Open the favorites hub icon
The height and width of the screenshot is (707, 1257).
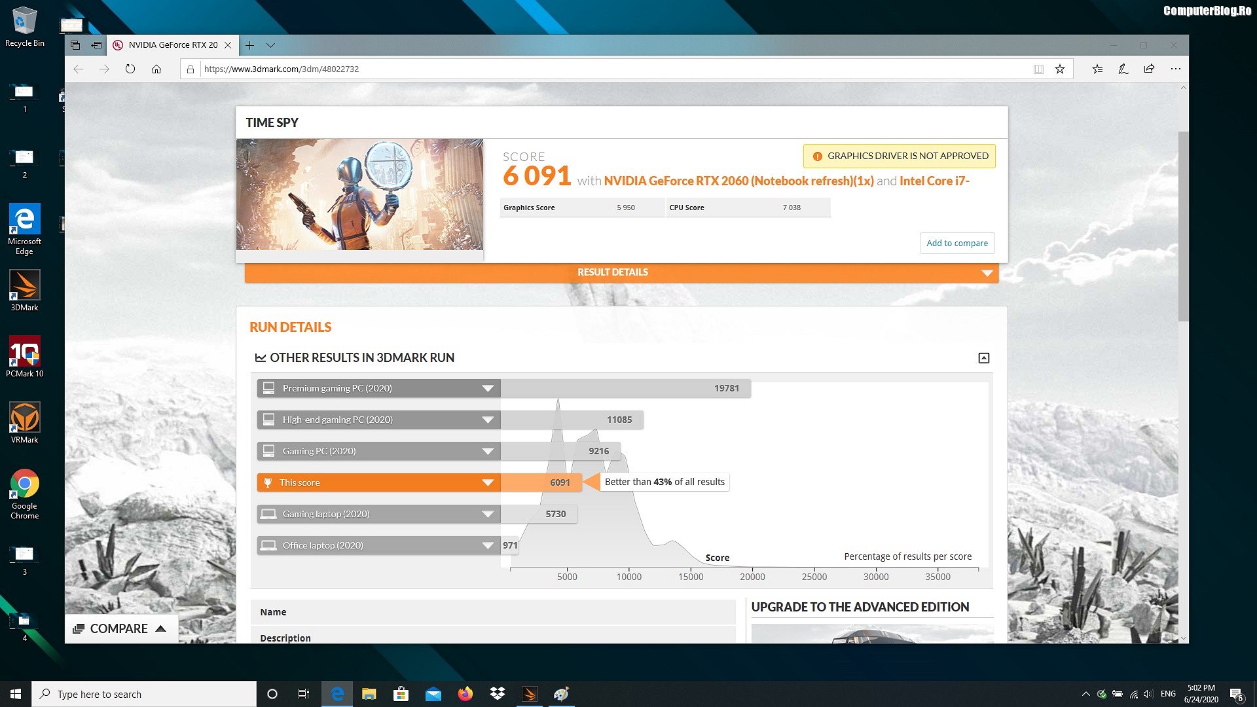pos(1097,69)
